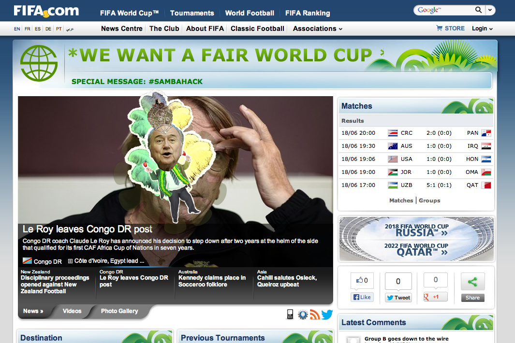Expand the Associations dropdown menu

coord(318,29)
